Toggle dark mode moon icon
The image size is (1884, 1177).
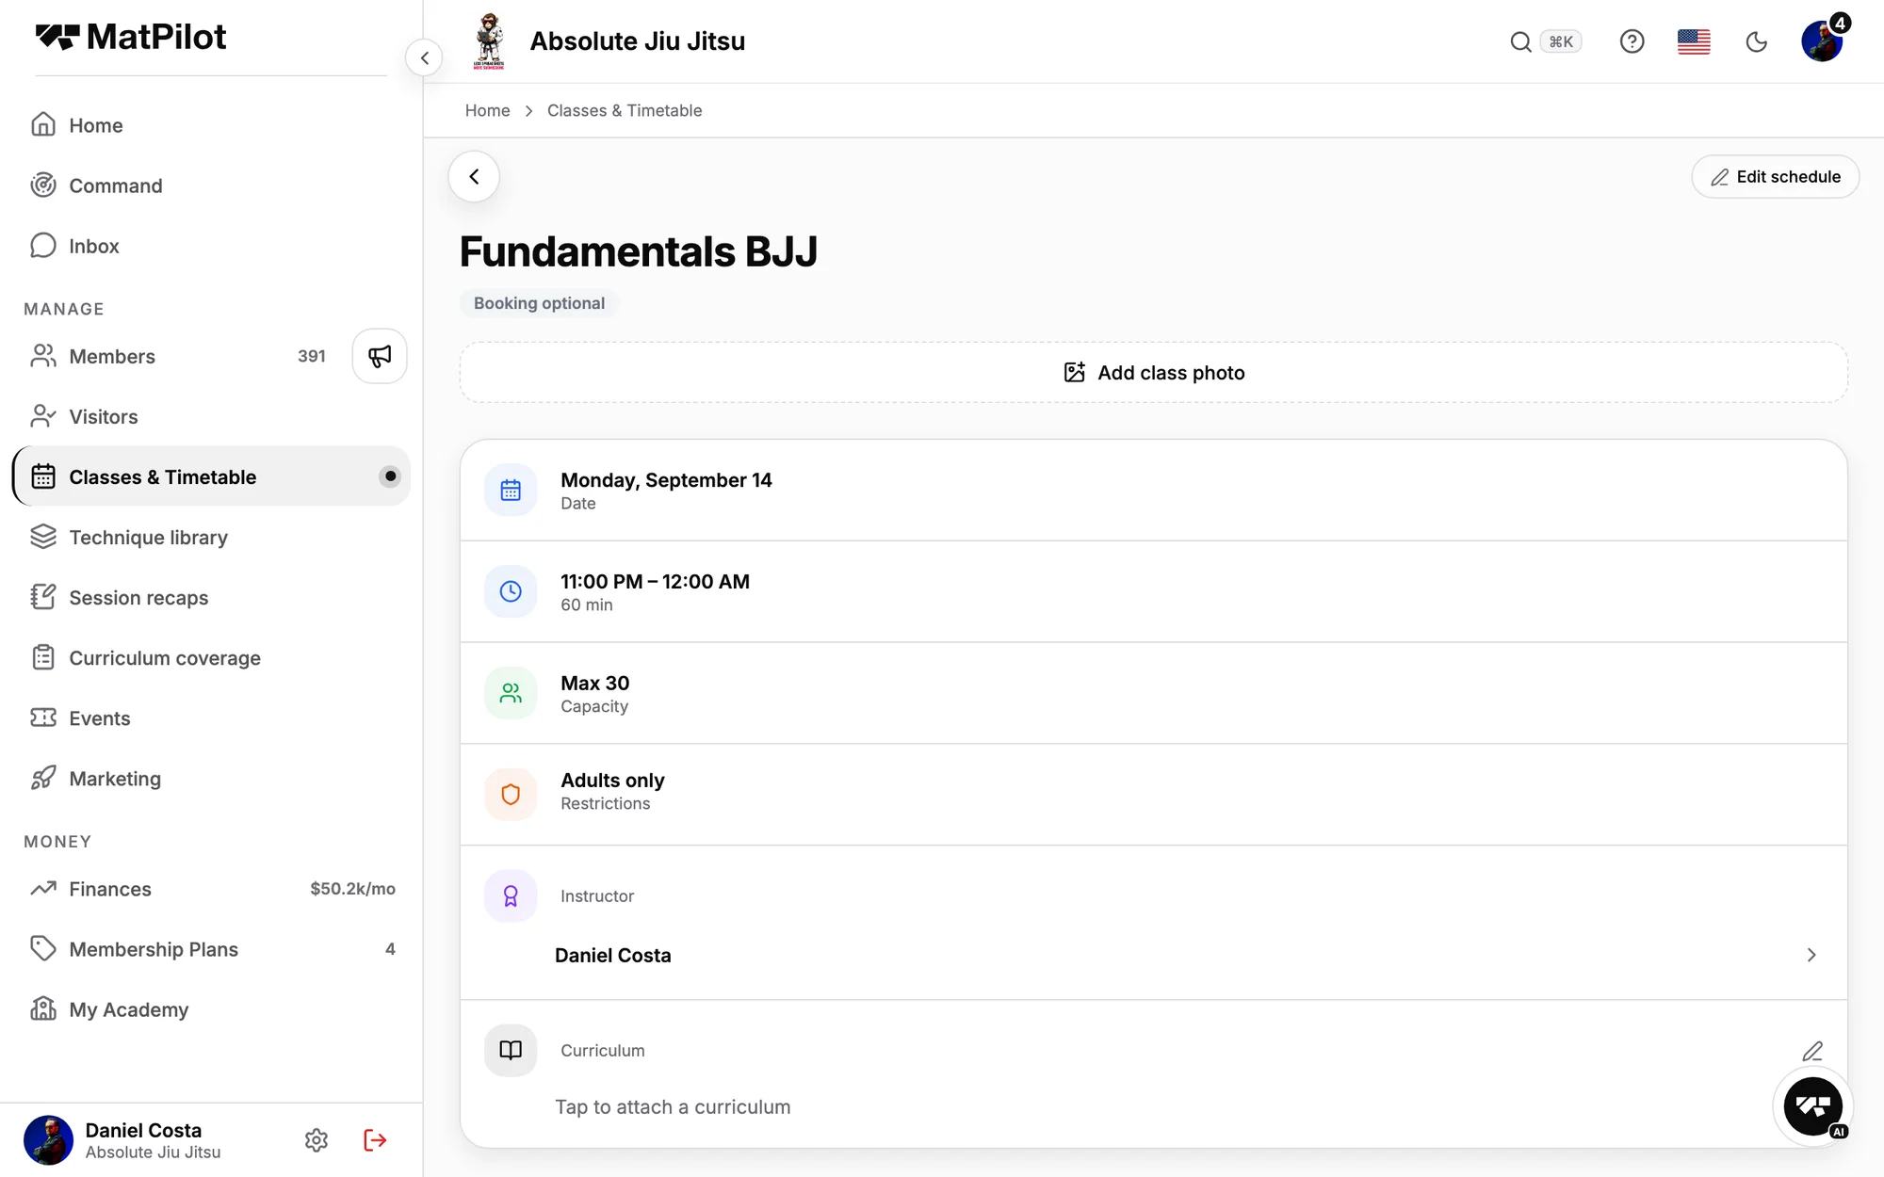coord(1756,41)
